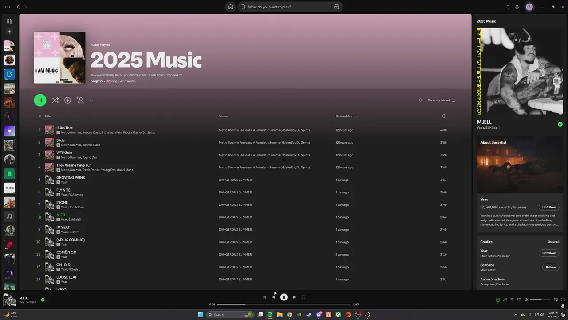The height and width of the screenshot is (320, 568).
Task: Open the profile avatar B menu
Action: tap(529, 7)
